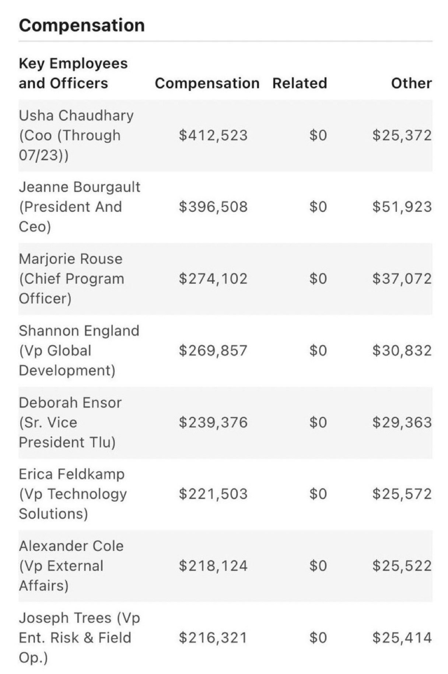Select the $25,414 other compensation cell
This screenshot has width=448, height=674.
coord(402,638)
